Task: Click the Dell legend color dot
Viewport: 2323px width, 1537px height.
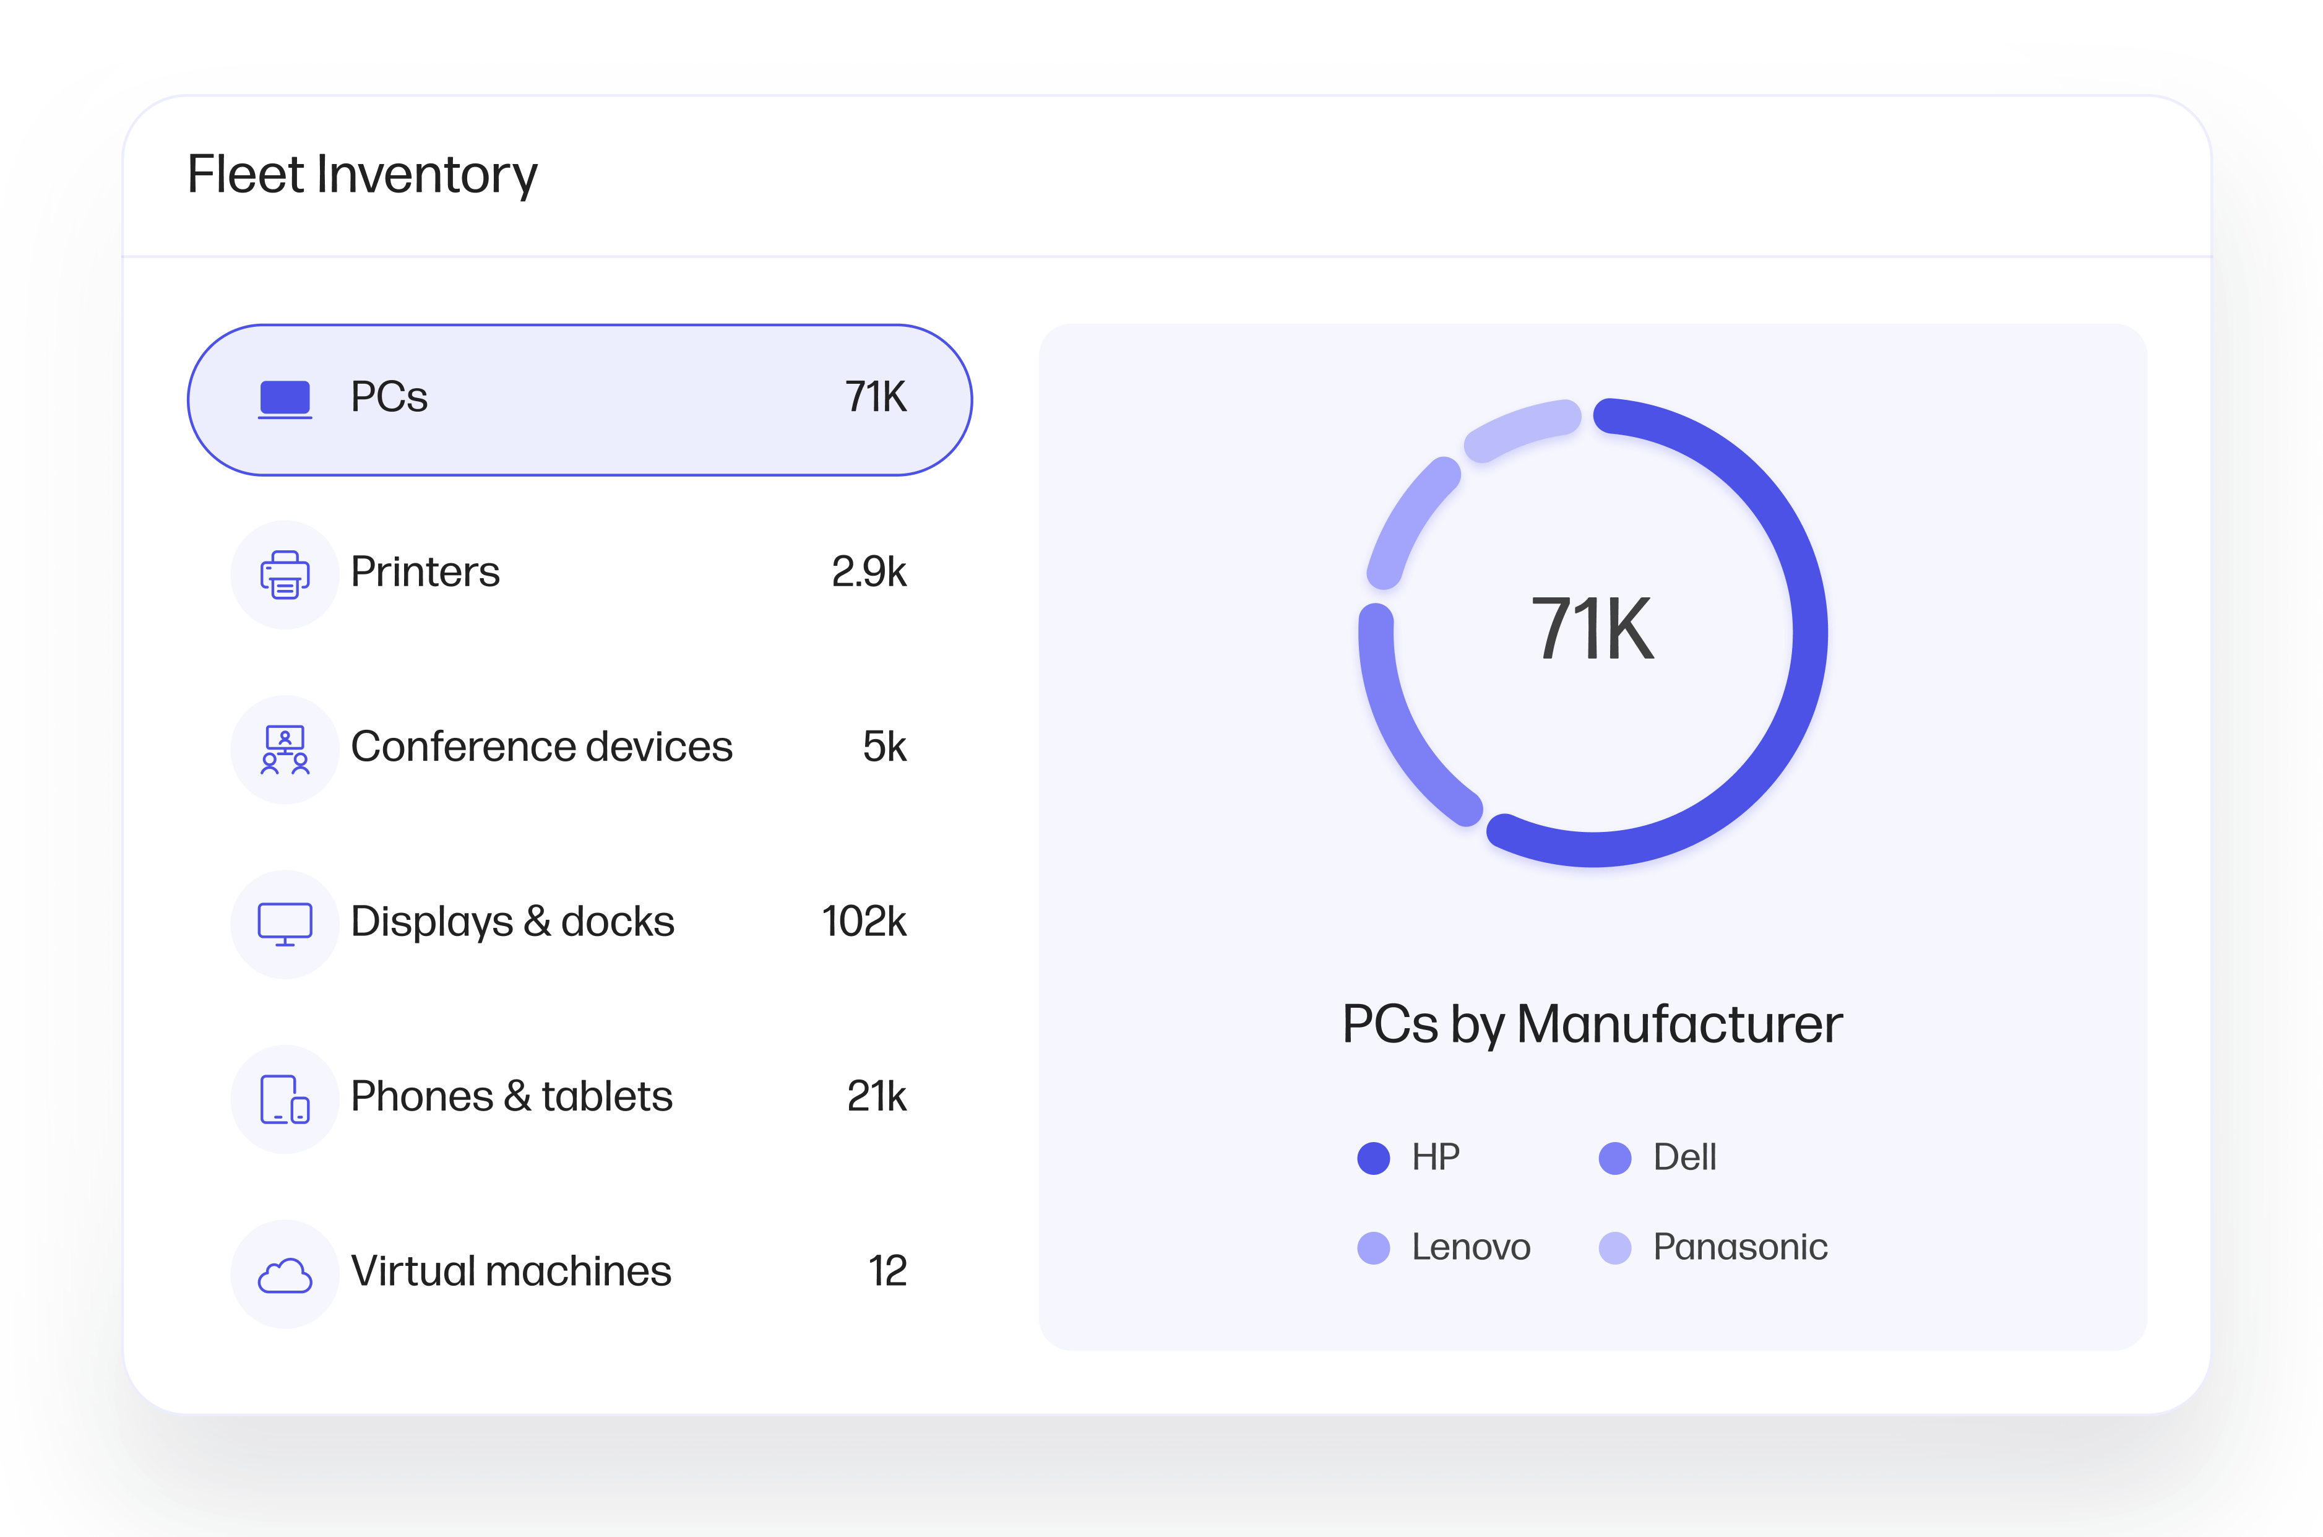Action: pos(1614,1158)
